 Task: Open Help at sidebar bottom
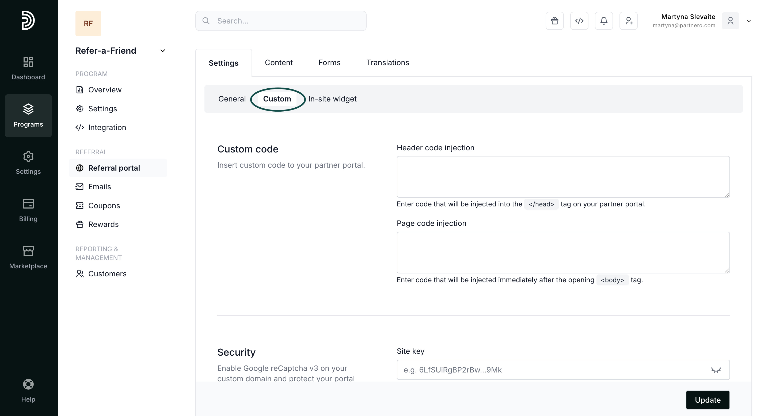click(x=28, y=390)
